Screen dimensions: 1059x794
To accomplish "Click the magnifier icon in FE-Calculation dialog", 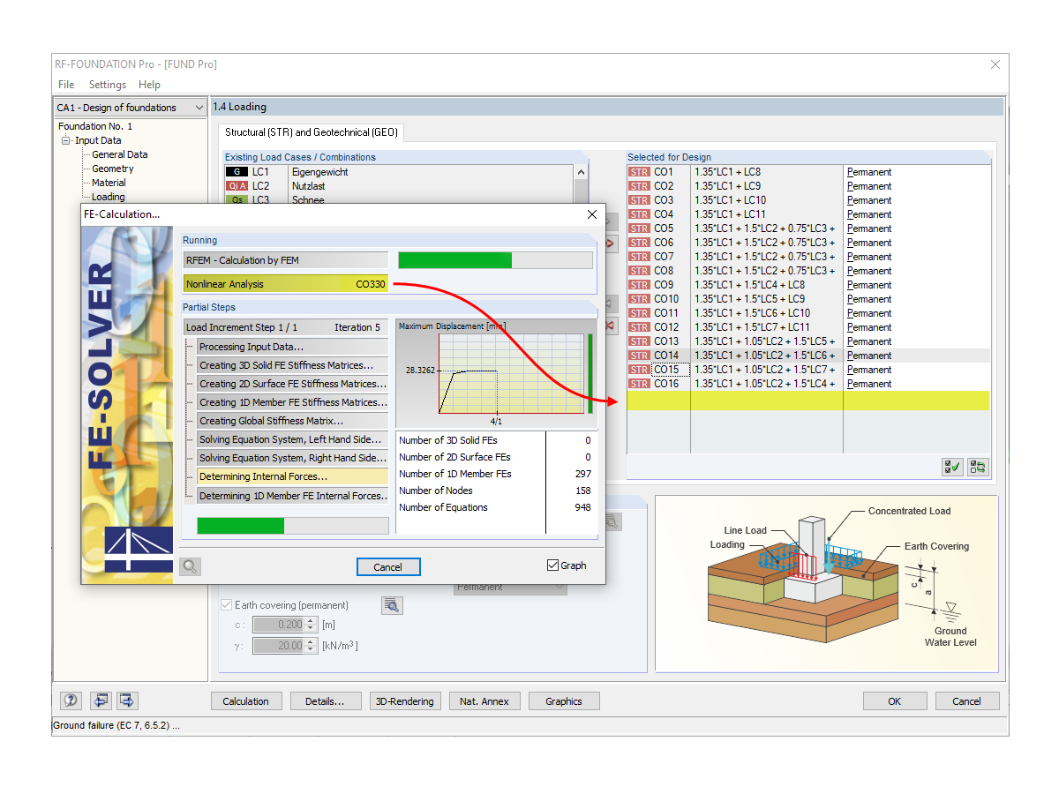I will (x=190, y=566).
